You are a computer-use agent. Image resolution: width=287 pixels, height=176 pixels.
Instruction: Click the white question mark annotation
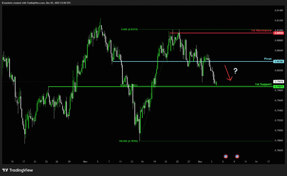pyautogui.click(x=235, y=71)
